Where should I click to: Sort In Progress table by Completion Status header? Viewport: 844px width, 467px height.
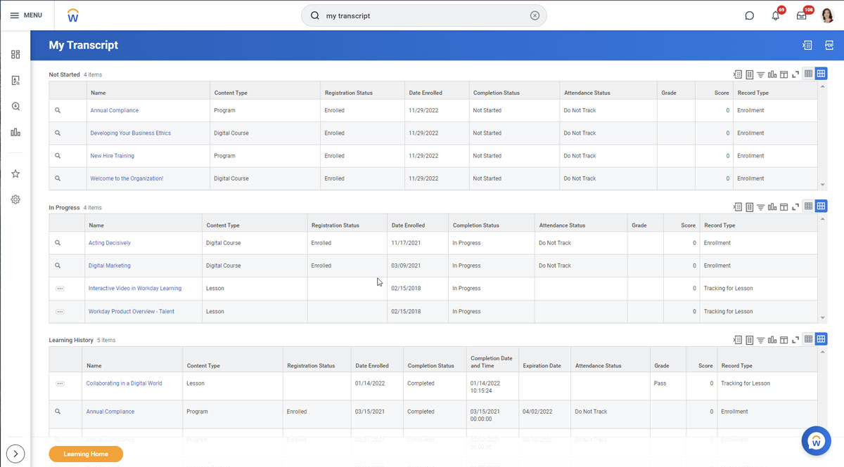(x=476, y=225)
